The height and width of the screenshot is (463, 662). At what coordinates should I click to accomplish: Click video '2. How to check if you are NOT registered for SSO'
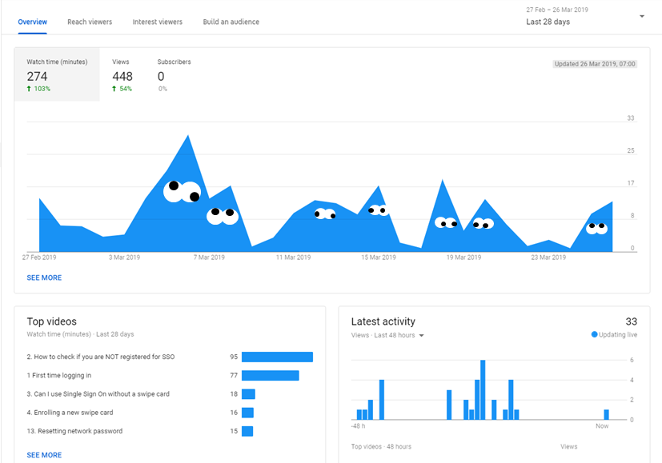pos(101,357)
